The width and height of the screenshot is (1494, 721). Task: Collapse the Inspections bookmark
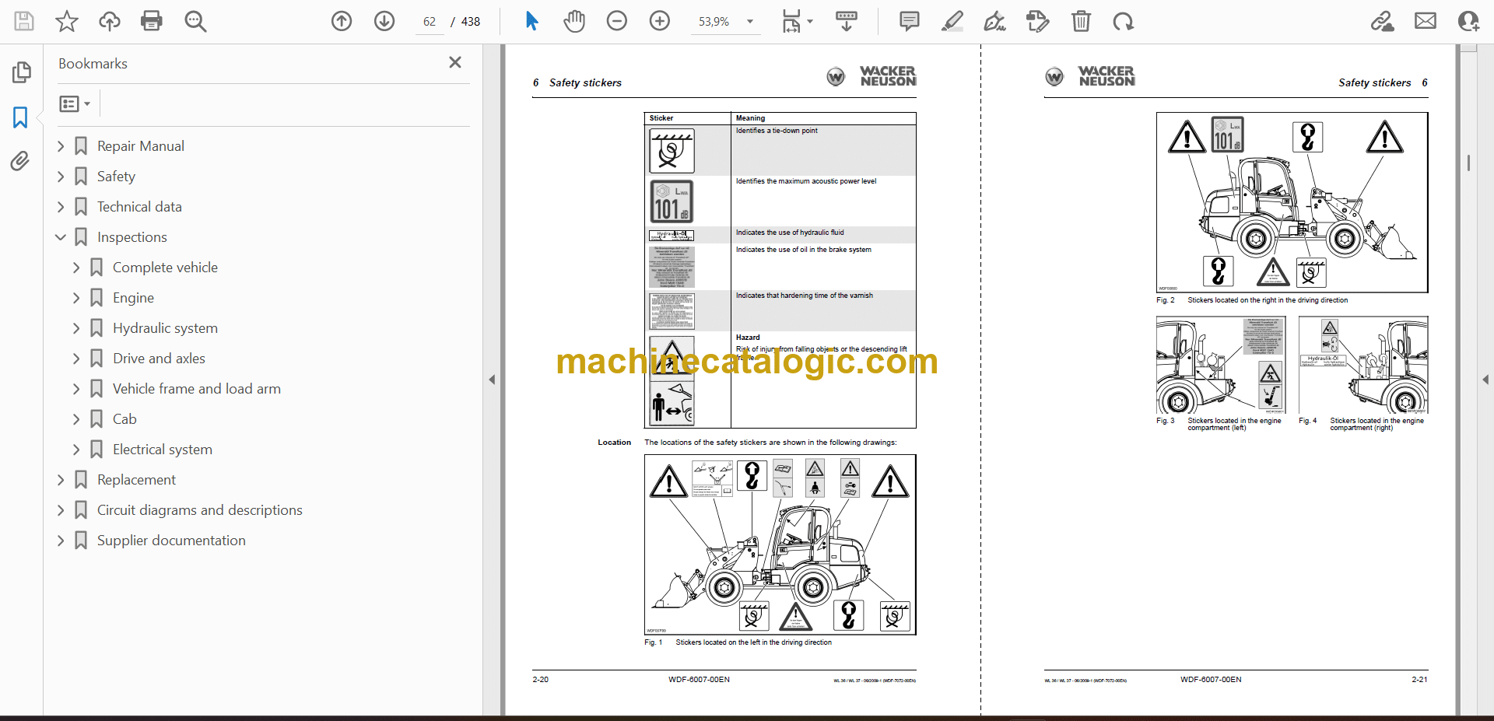point(61,237)
